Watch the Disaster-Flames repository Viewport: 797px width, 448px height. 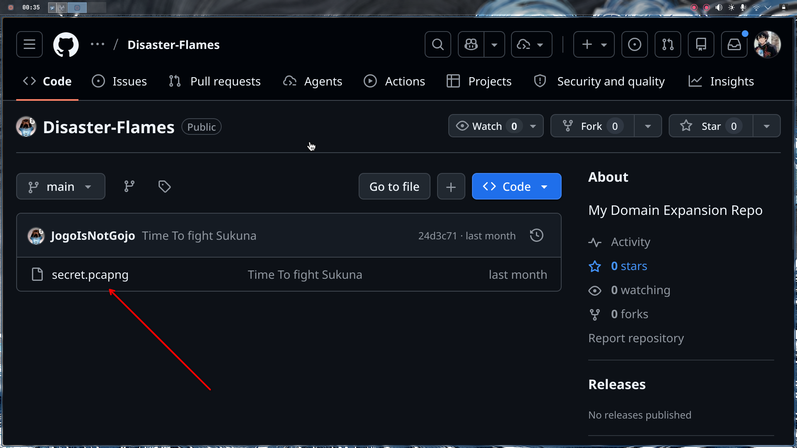pyautogui.click(x=484, y=126)
